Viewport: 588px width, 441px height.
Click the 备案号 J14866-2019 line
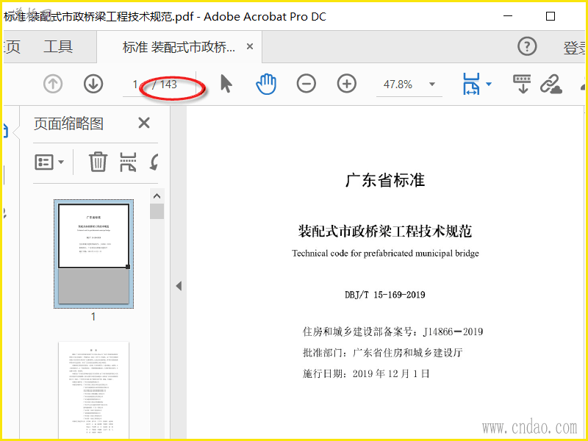click(x=392, y=331)
